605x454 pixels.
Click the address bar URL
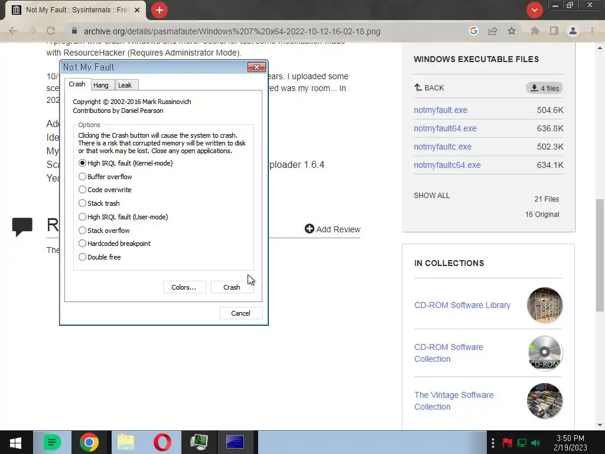[232, 31]
